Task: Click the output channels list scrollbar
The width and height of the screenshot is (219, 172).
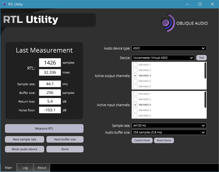Action: (205, 71)
